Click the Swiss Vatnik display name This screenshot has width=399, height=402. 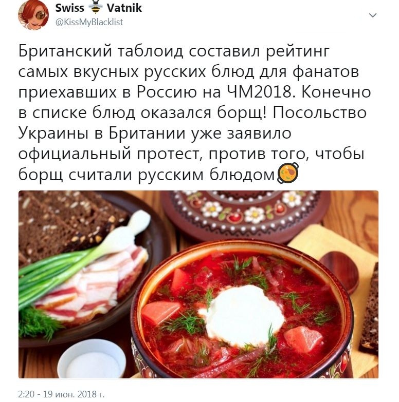tap(98, 8)
